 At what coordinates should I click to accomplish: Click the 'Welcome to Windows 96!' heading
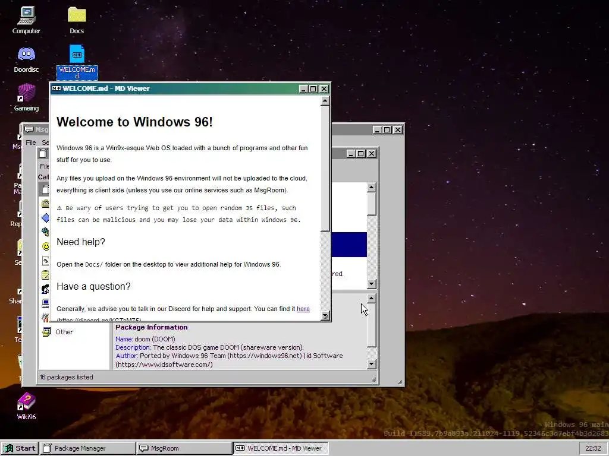tap(134, 122)
